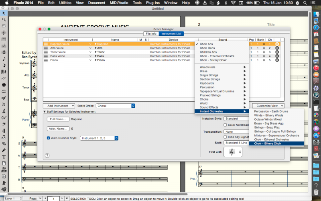The height and width of the screenshot is (201, 321).
Task: Open iTunes from the Dock
Action: (x=316, y=68)
